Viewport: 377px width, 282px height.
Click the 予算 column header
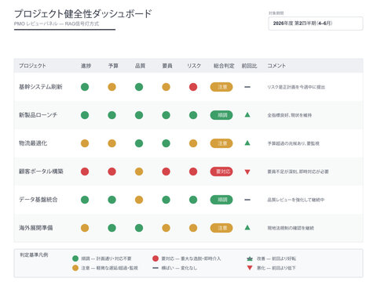pos(113,66)
